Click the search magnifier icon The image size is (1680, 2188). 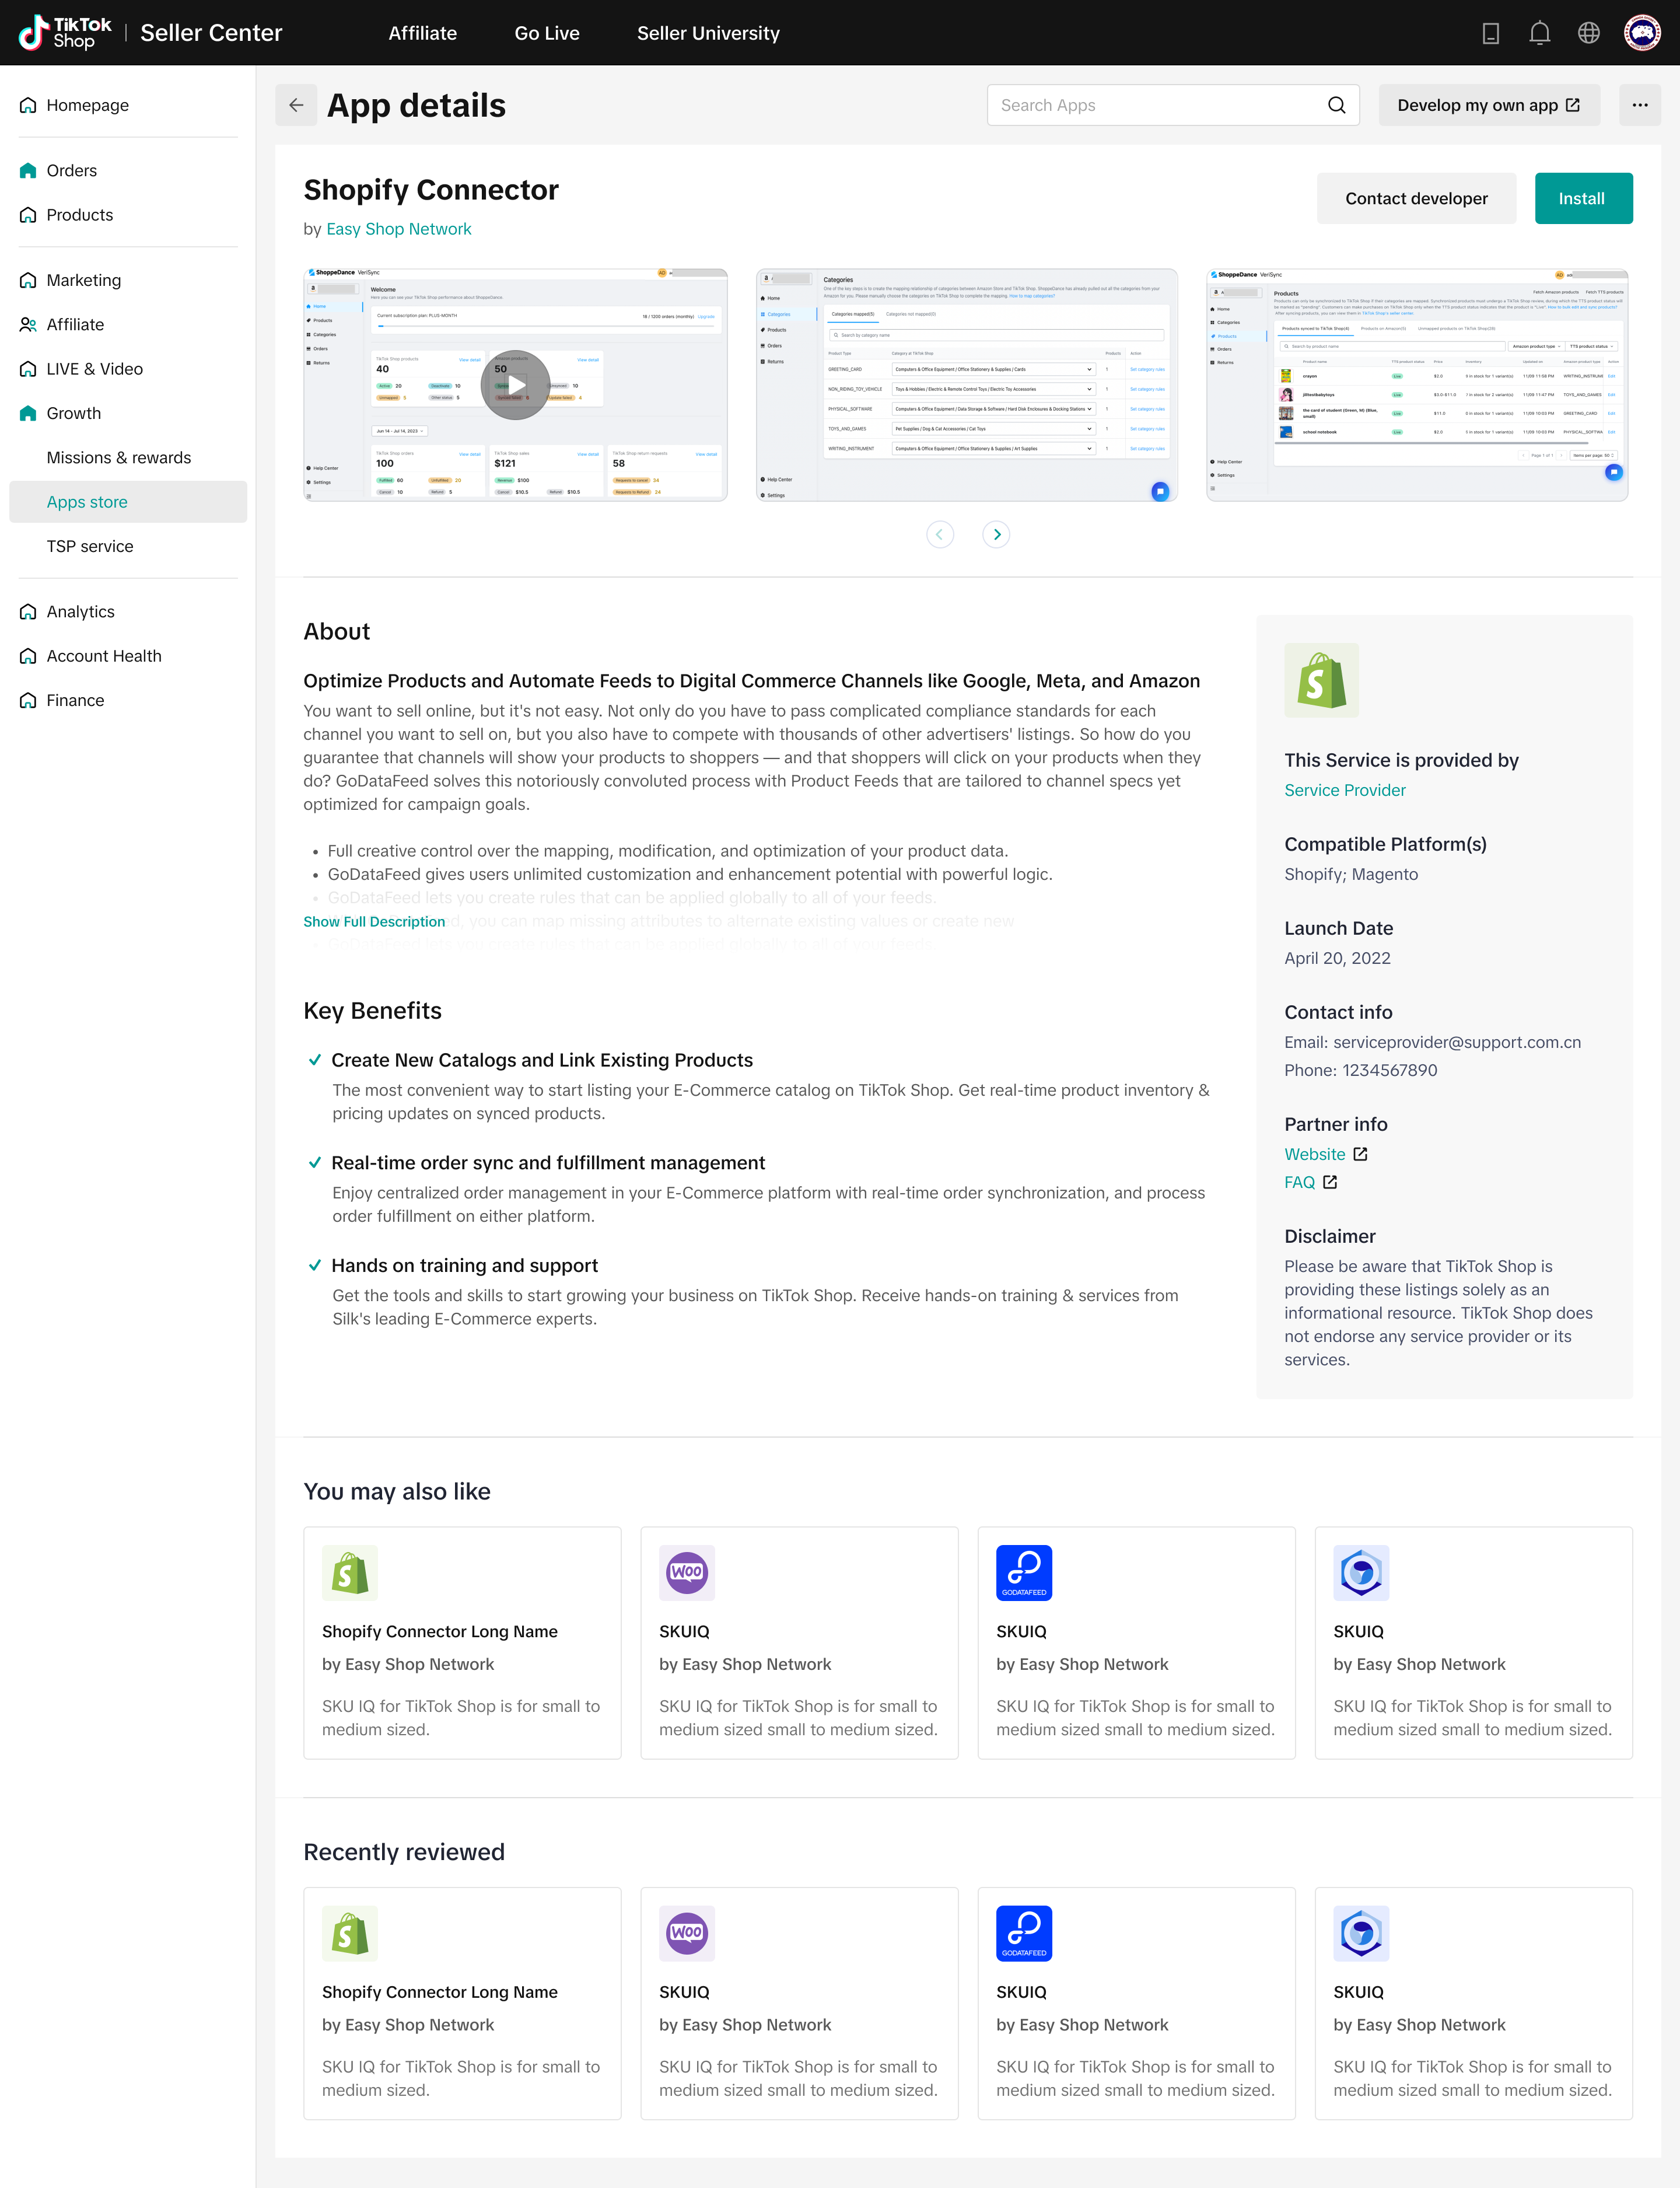coord(1336,105)
